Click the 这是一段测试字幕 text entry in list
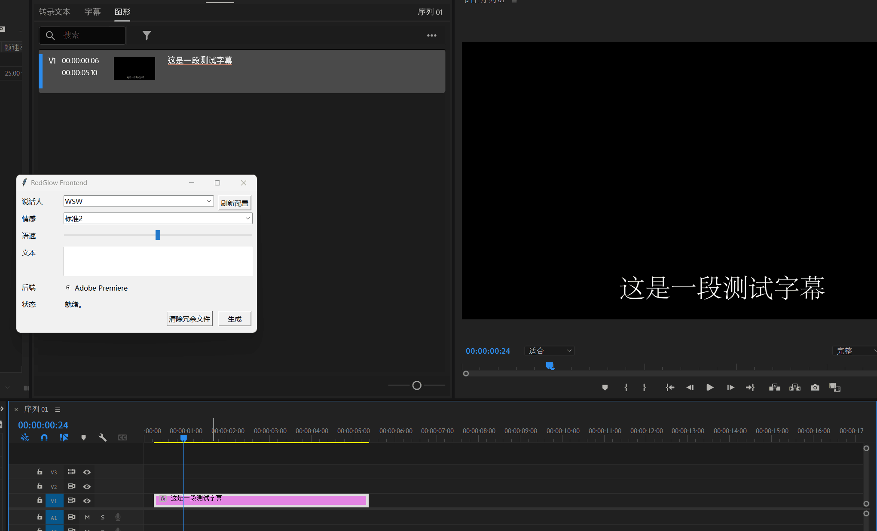The width and height of the screenshot is (877, 531). (x=200, y=61)
